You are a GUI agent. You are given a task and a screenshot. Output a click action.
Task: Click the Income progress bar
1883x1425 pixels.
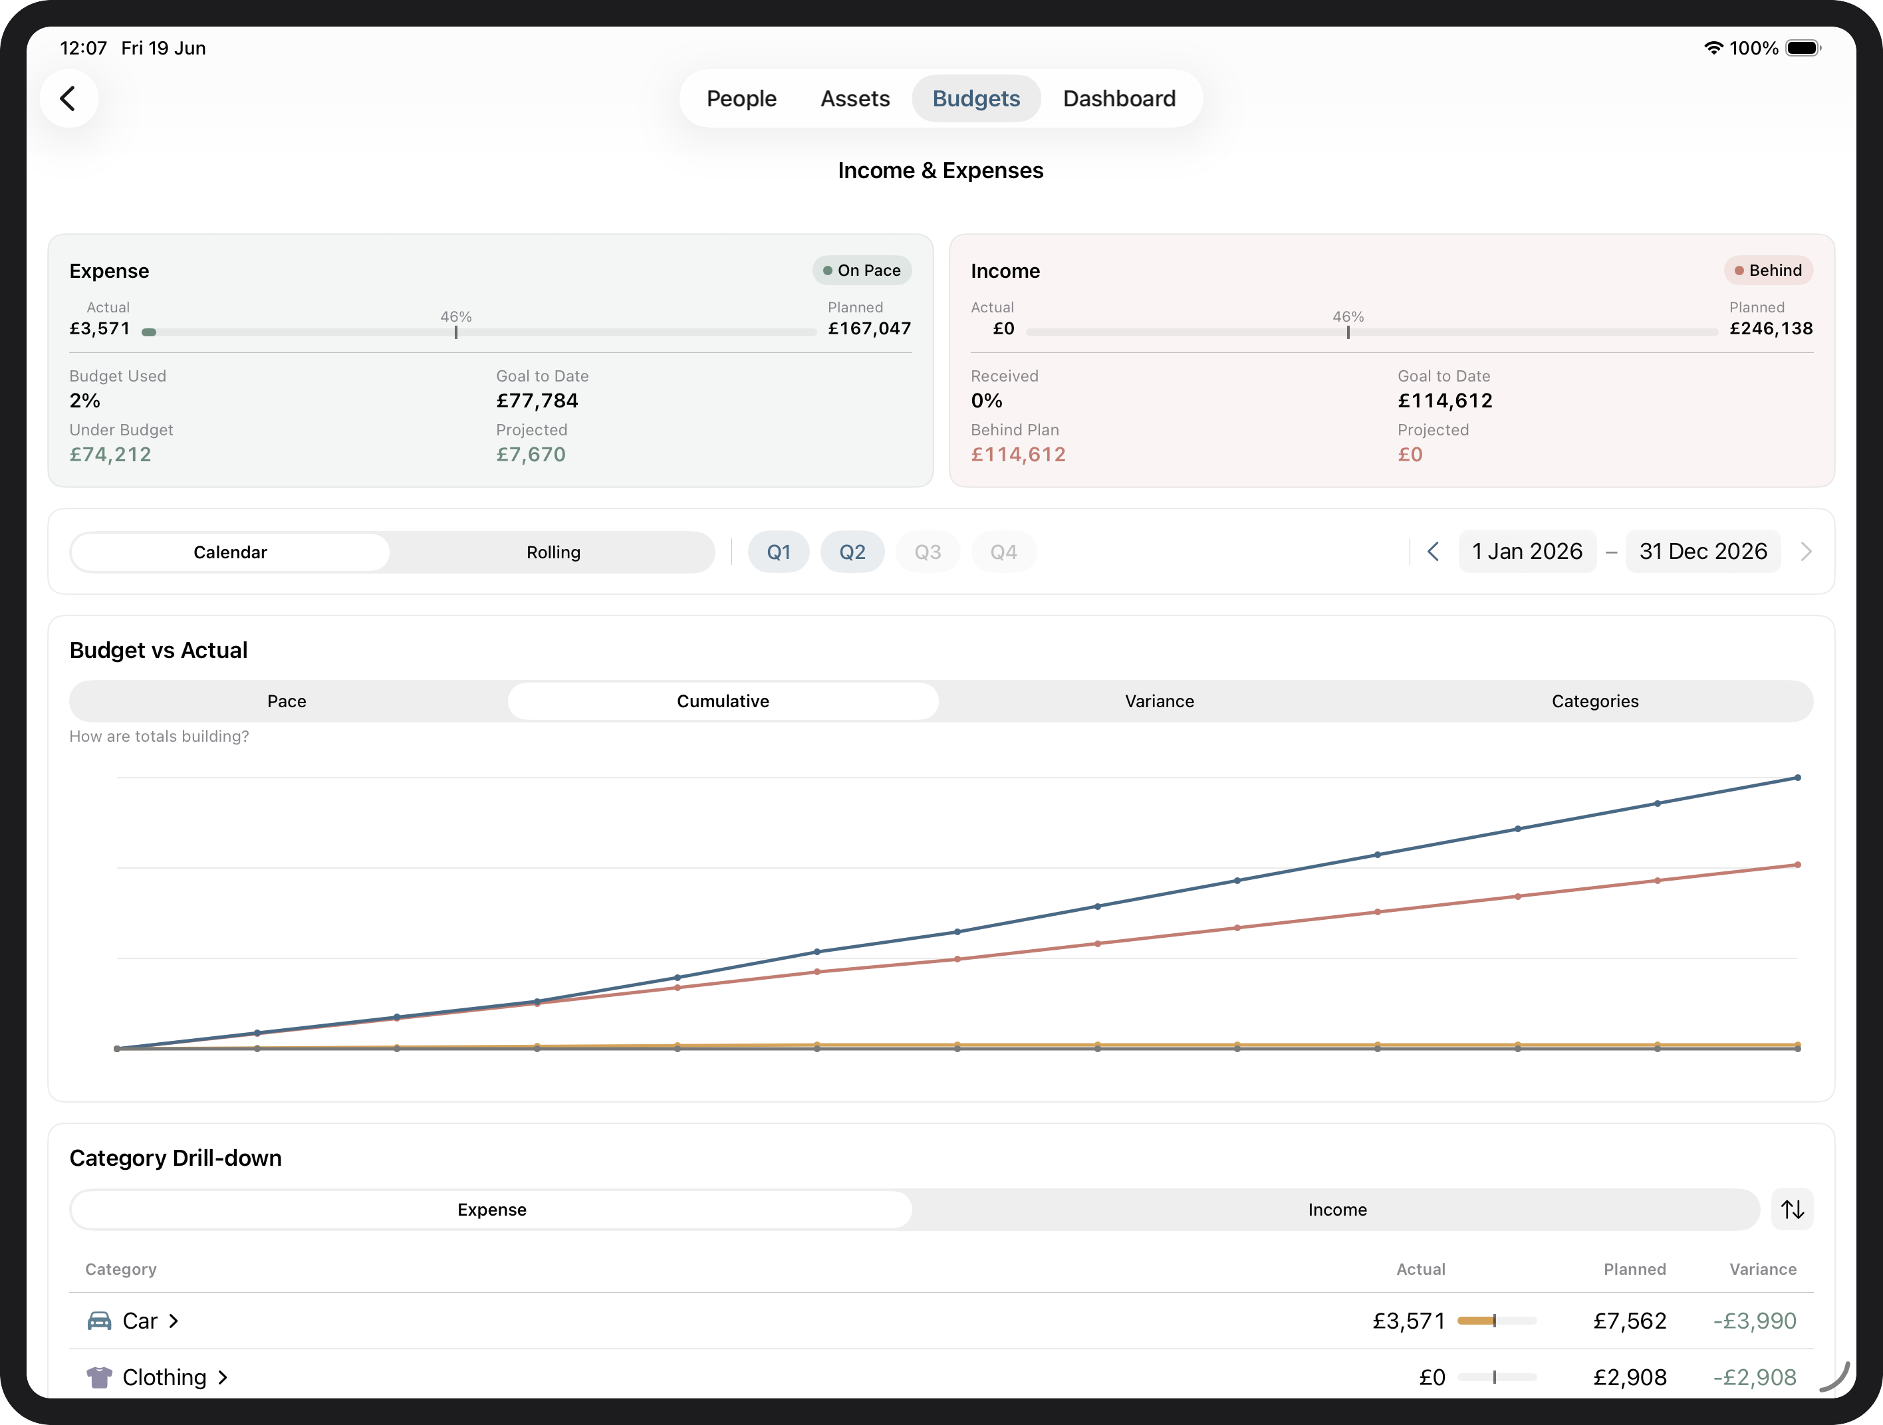tap(1372, 332)
